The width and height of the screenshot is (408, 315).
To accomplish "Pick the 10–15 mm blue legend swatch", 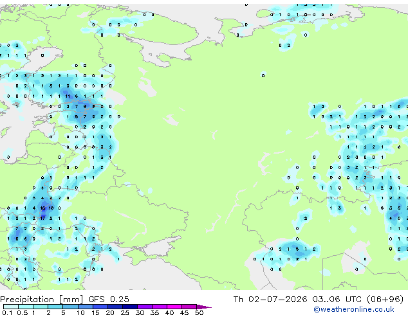I will coord(86,307).
